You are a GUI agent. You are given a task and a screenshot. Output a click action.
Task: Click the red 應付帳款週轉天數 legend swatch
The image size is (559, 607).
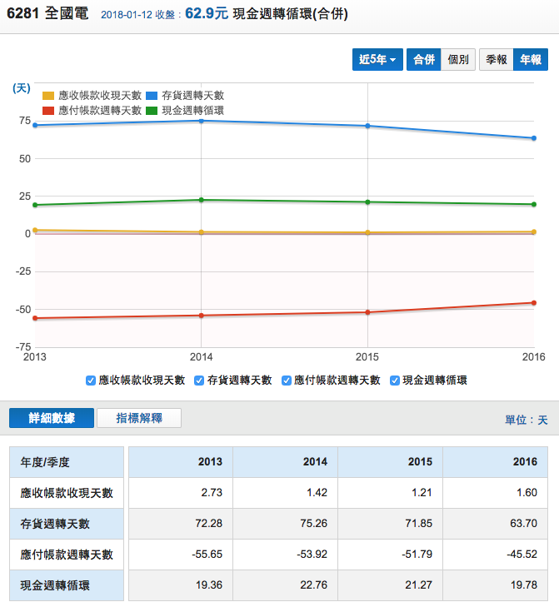click(48, 110)
